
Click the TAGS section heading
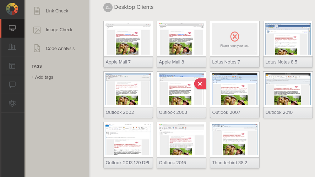[x=37, y=66]
